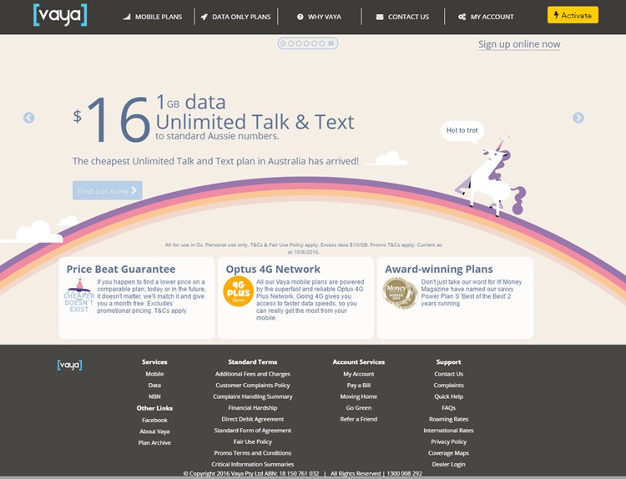Viewport: 626px width, 479px height.
Task: Open the Mobile link under Services
Action: point(154,374)
